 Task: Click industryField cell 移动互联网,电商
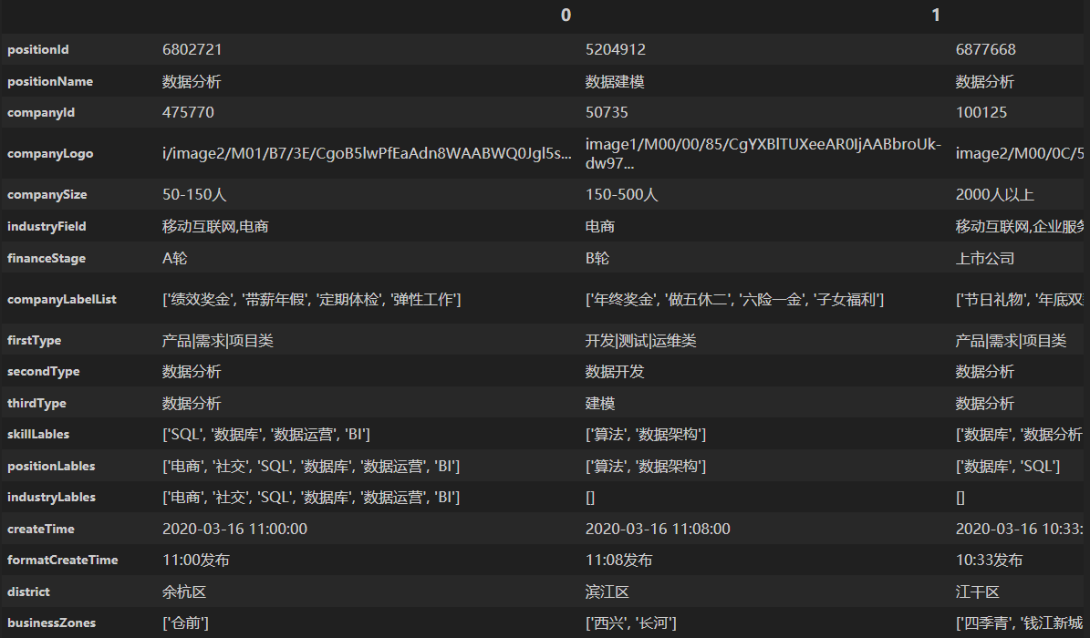214,227
